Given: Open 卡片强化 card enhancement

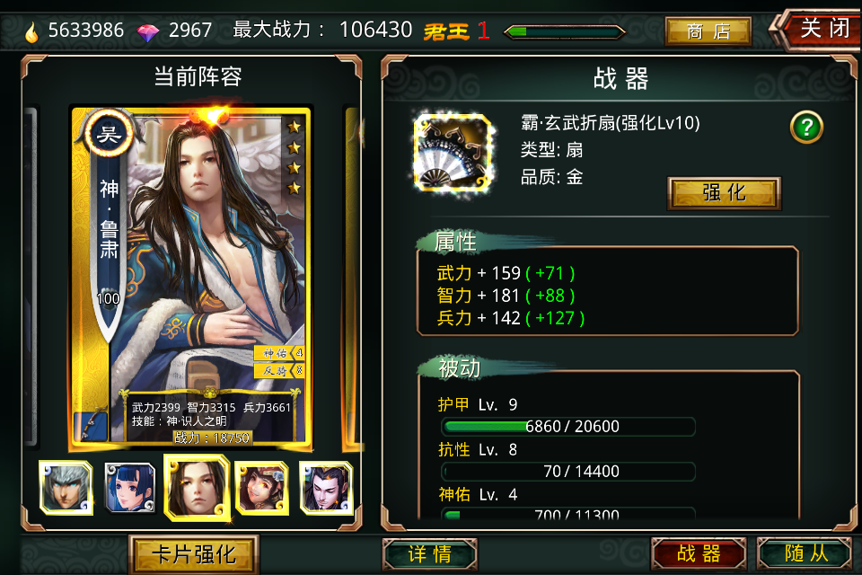Looking at the screenshot, I should click(x=194, y=554).
